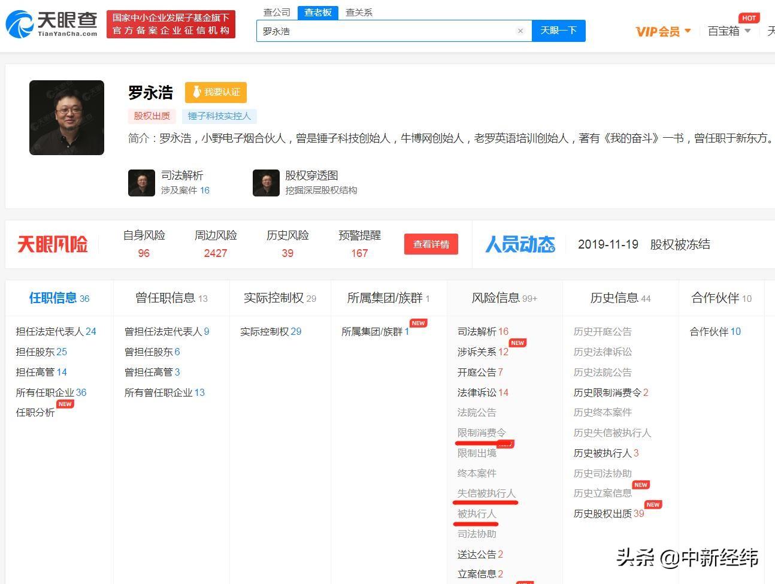775x584 pixels.
Task: Select the 曾任职信息 13 tab
Action: click(171, 298)
